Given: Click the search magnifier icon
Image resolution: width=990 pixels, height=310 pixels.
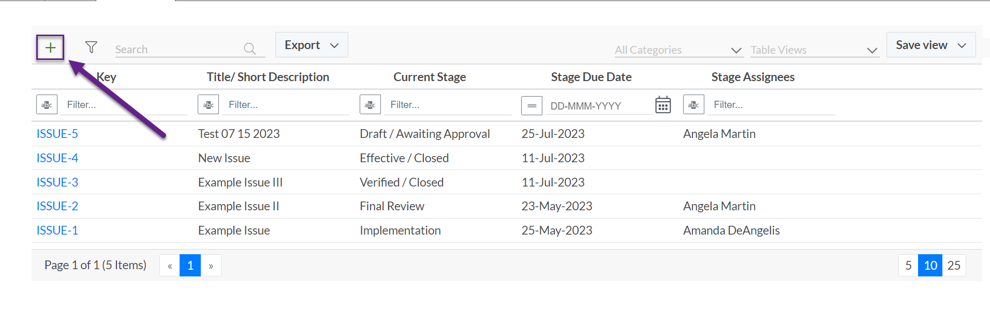Looking at the screenshot, I should (250, 49).
